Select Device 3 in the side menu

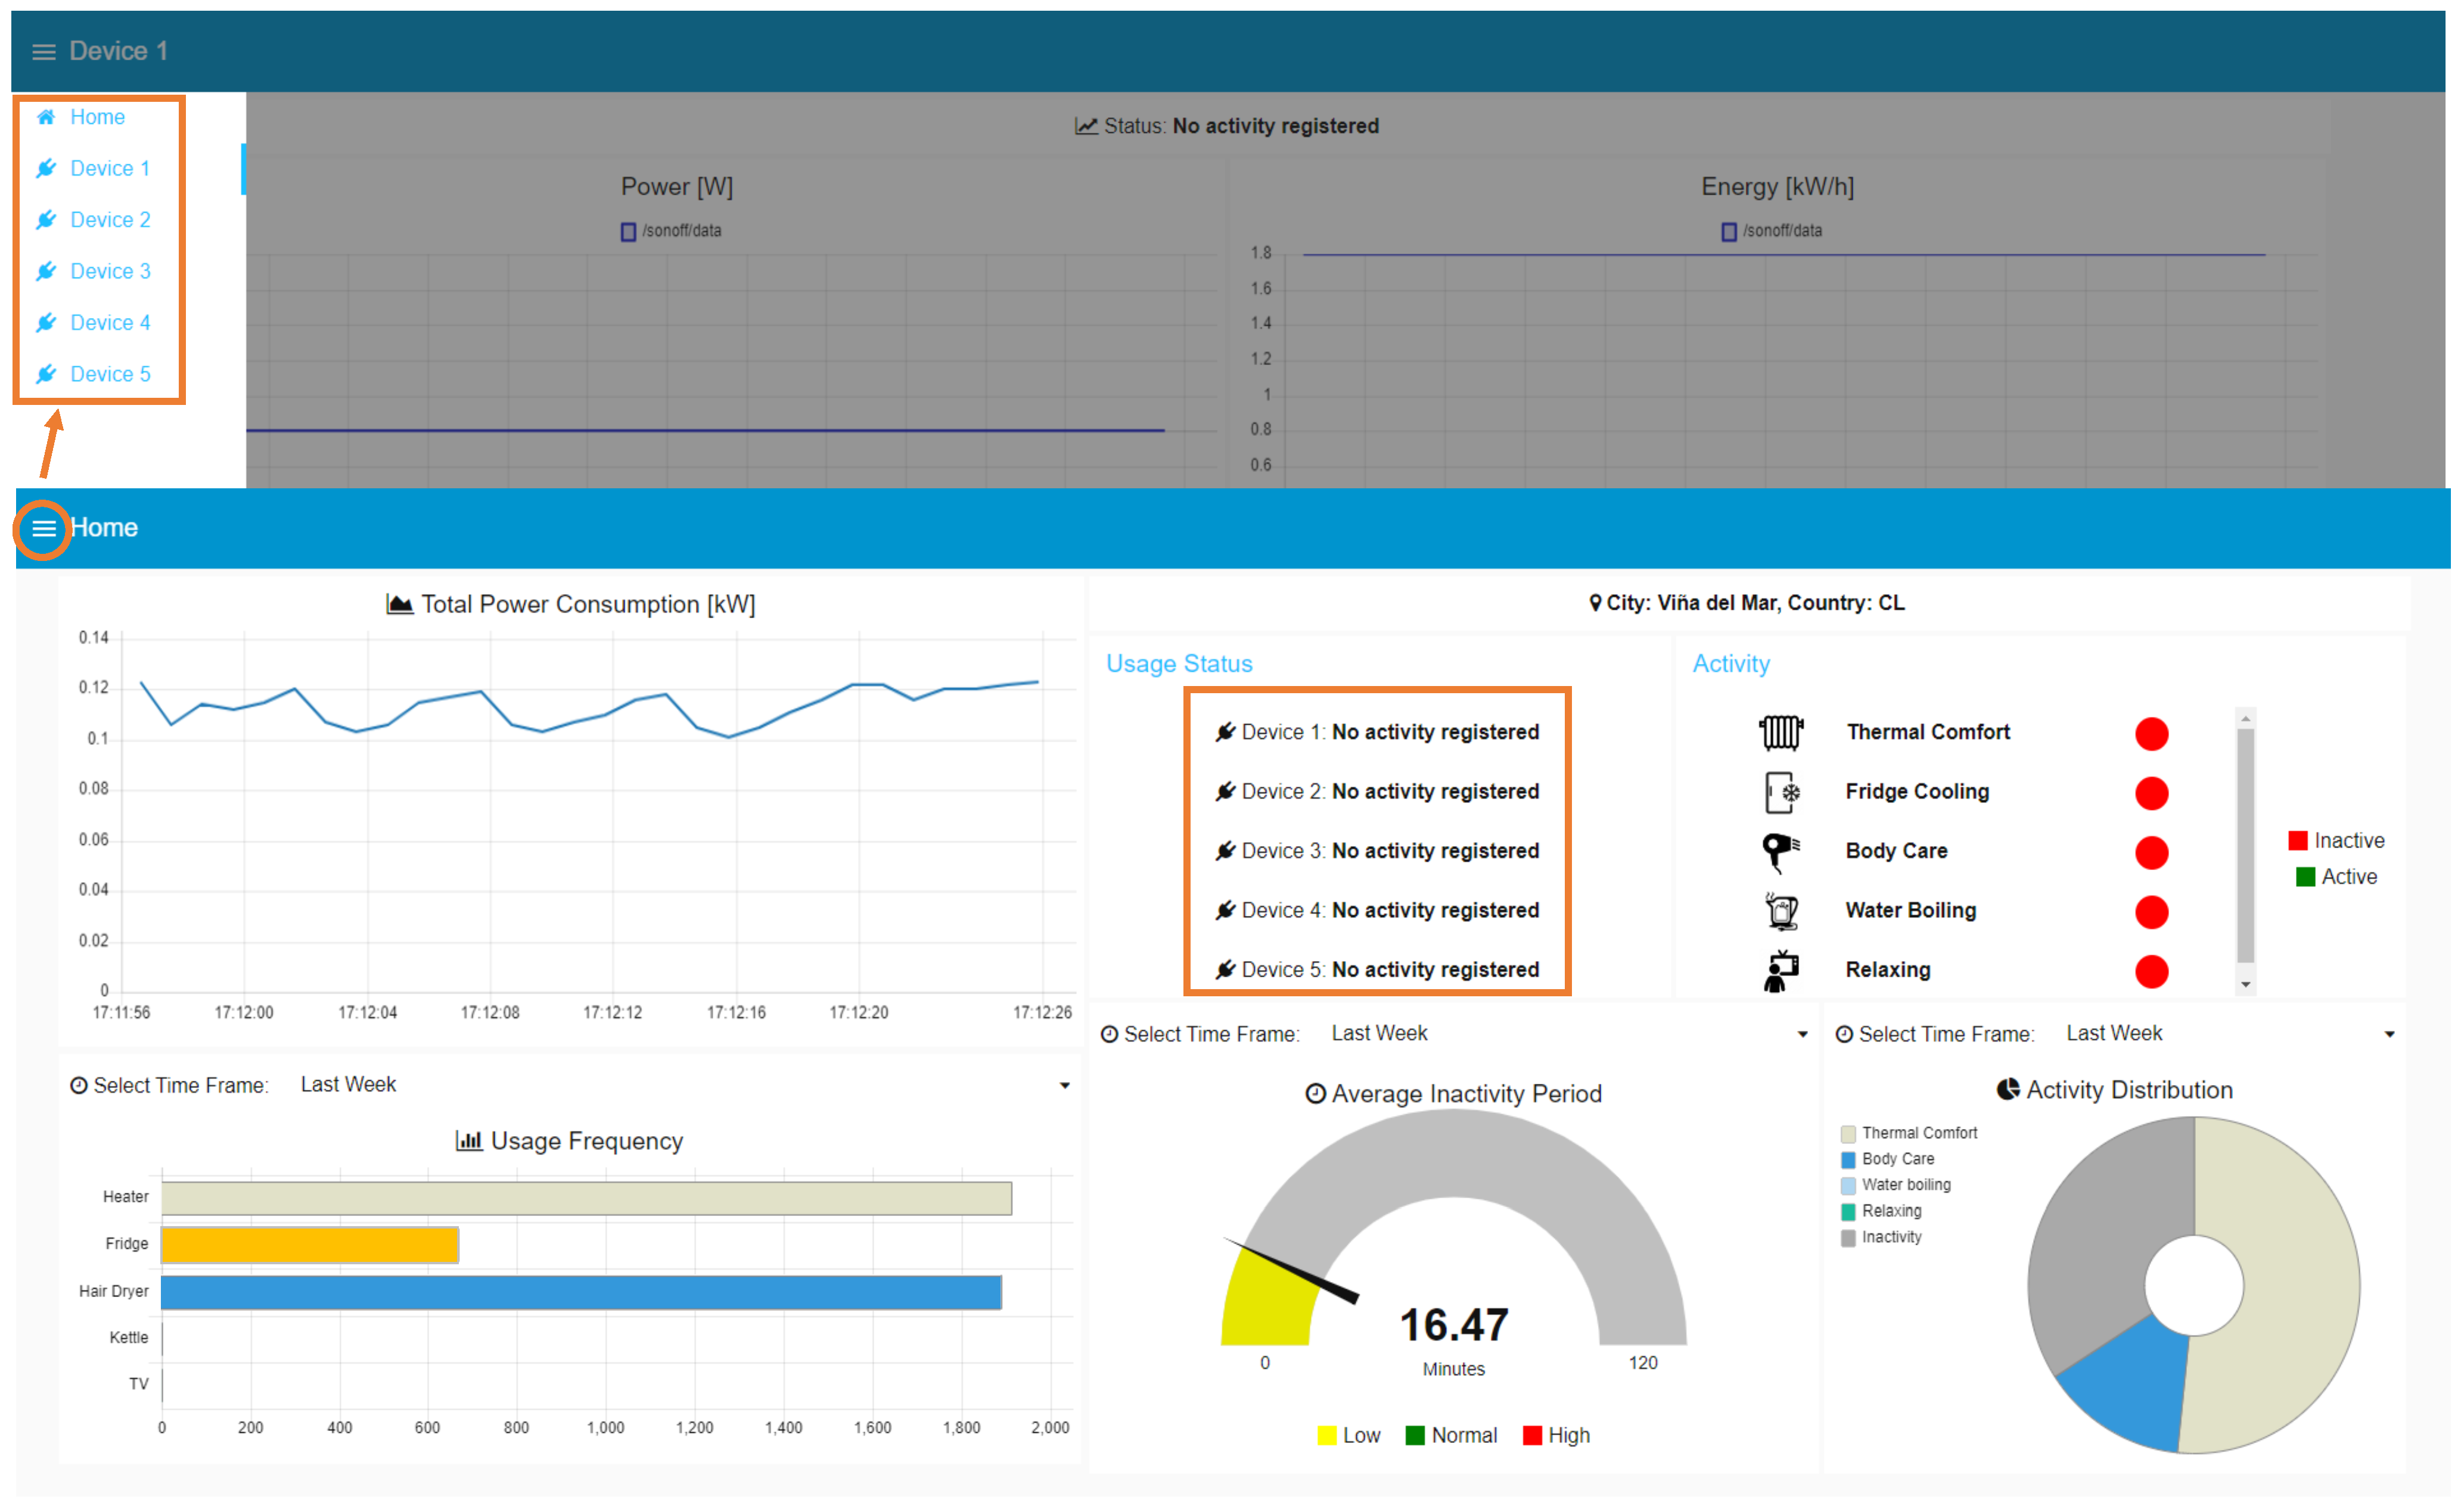(110, 271)
